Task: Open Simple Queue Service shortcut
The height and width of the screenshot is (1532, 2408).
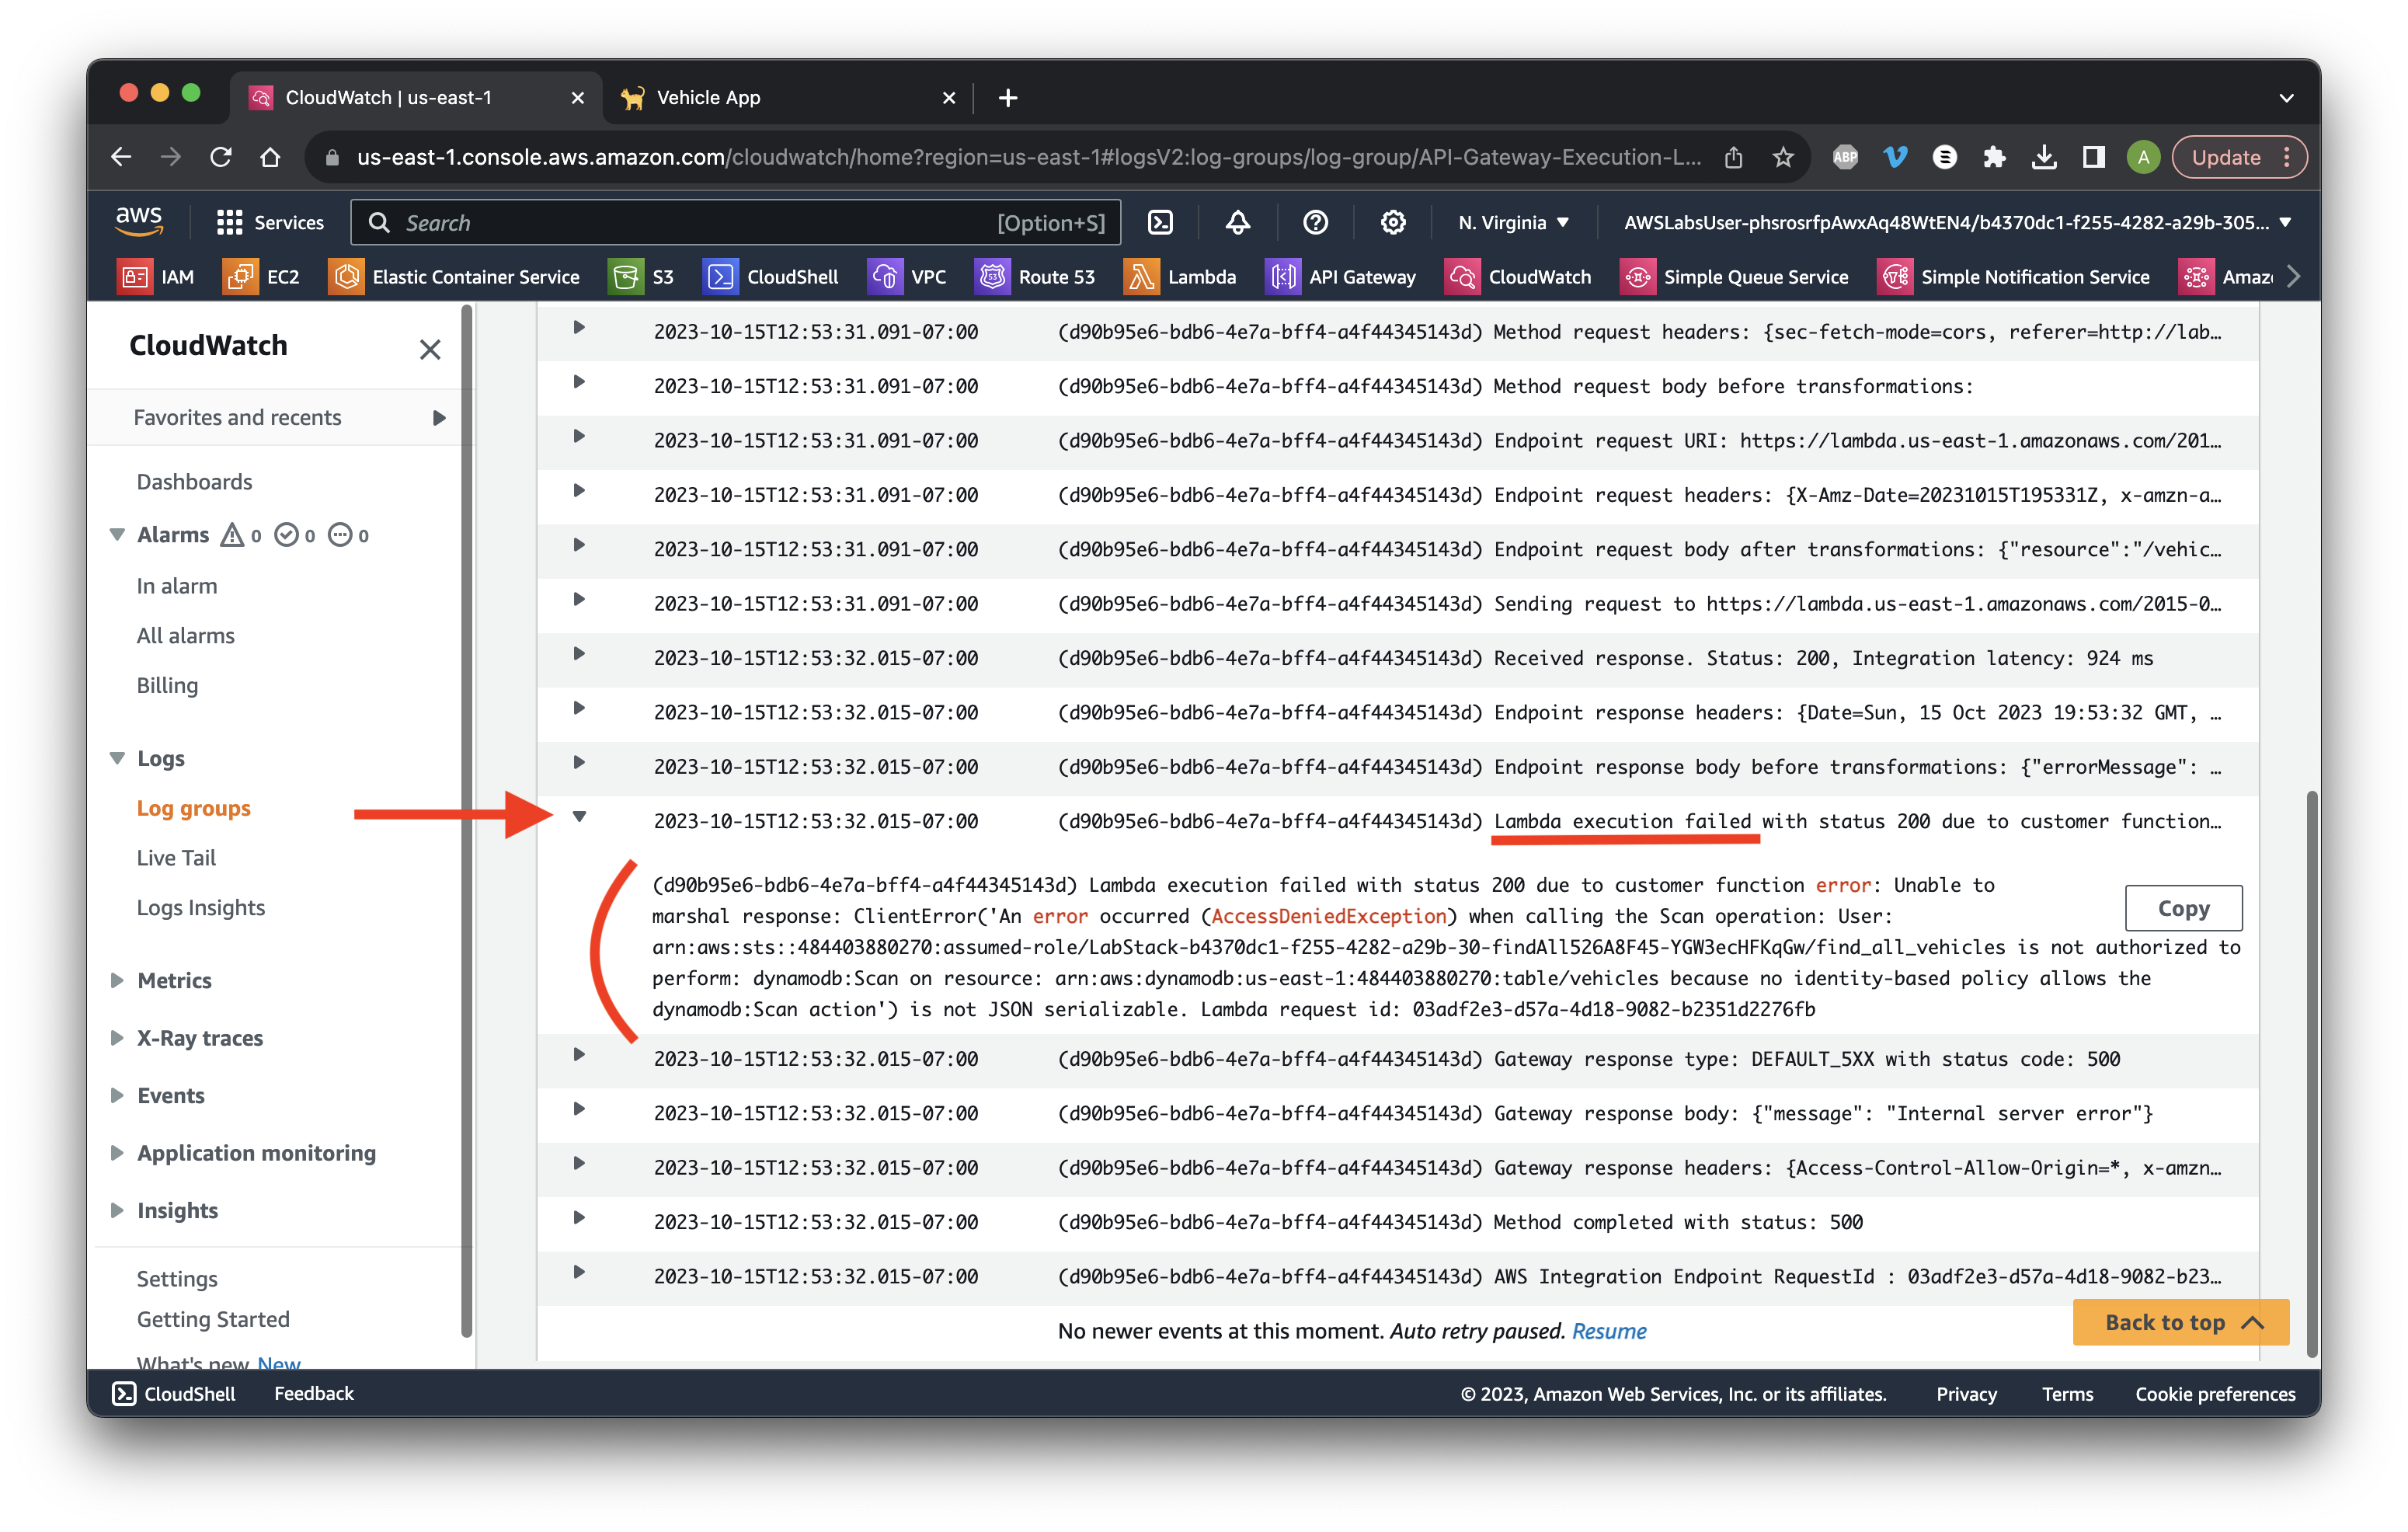Action: tap(1734, 277)
